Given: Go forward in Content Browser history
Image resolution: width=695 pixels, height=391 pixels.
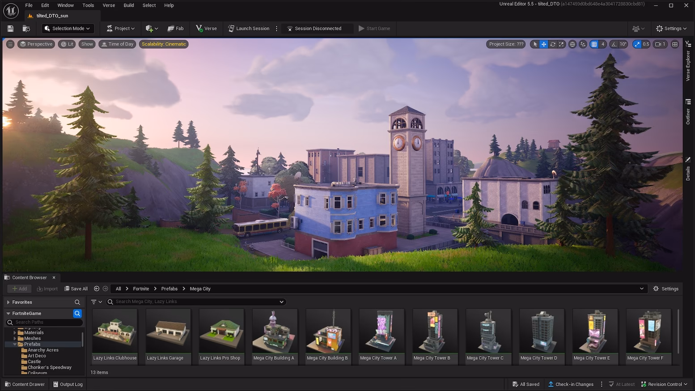Looking at the screenshot, I should [105, 289].
